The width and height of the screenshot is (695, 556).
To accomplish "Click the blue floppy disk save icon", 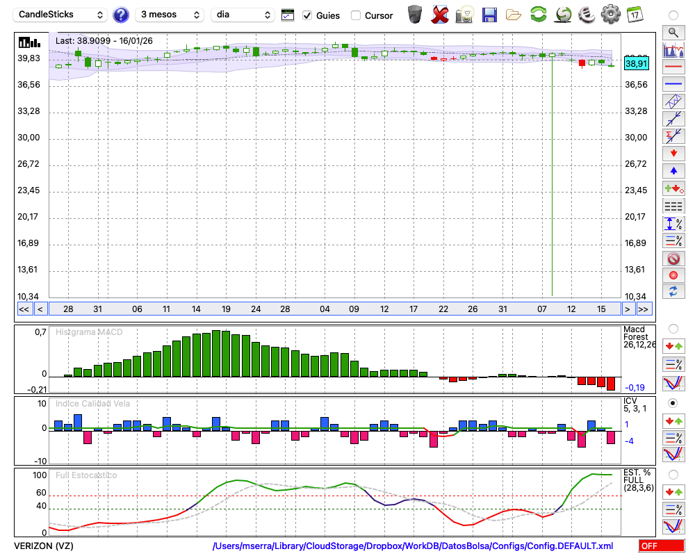I will 489,15.
